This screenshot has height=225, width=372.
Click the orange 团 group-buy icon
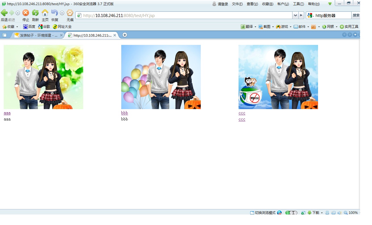tap(314, 27)
